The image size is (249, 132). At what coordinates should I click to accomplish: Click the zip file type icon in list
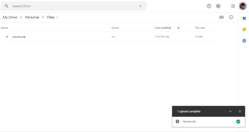pyautogui.click(x=7, y=37)
